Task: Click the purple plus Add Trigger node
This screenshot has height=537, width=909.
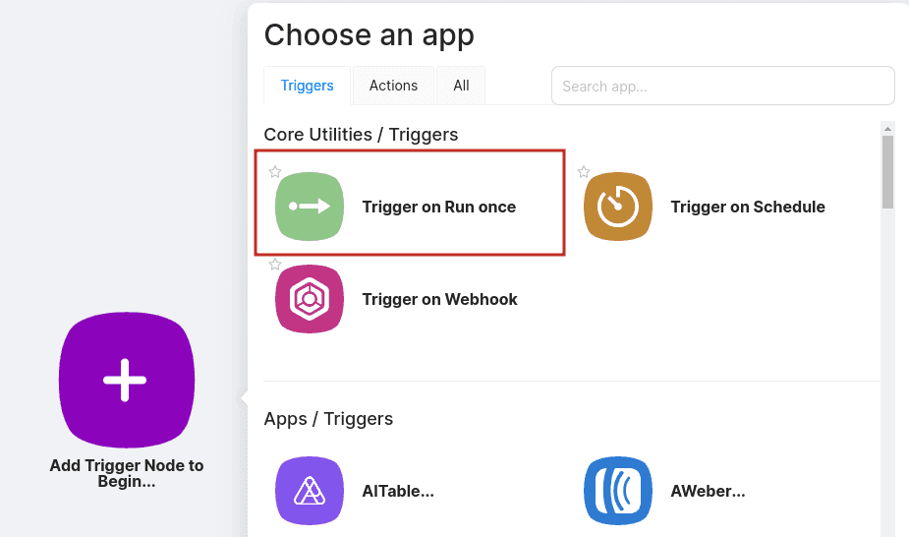Action: pyautogui.click(x=127, y=380)
